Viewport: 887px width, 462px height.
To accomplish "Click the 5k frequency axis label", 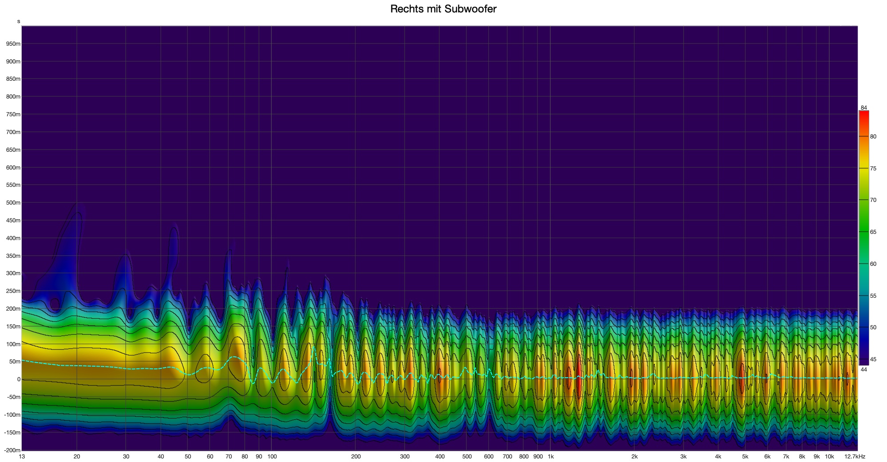I will [x=745, y=457].
